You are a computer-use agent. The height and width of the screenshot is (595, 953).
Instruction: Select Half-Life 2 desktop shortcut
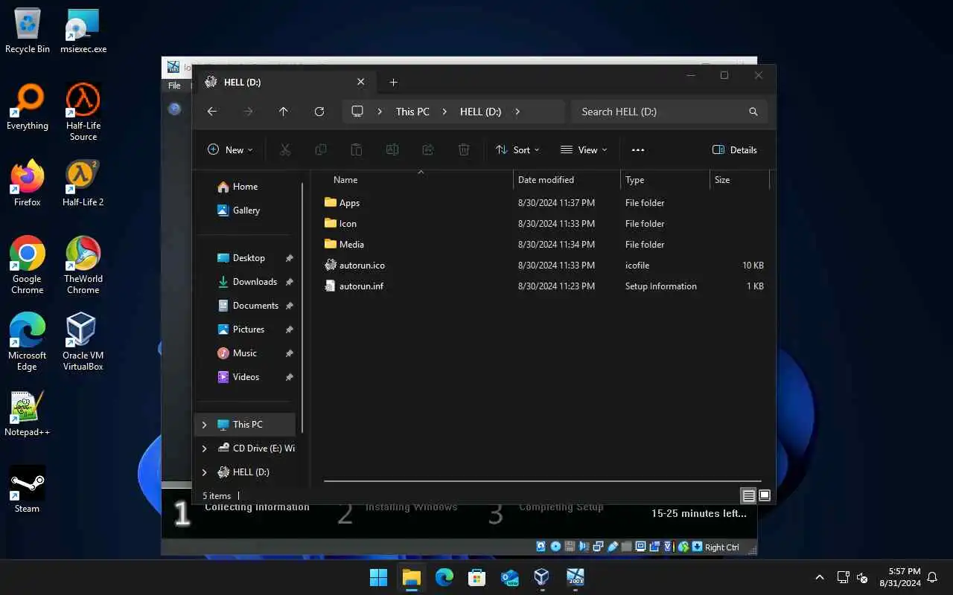pos(83,183)
